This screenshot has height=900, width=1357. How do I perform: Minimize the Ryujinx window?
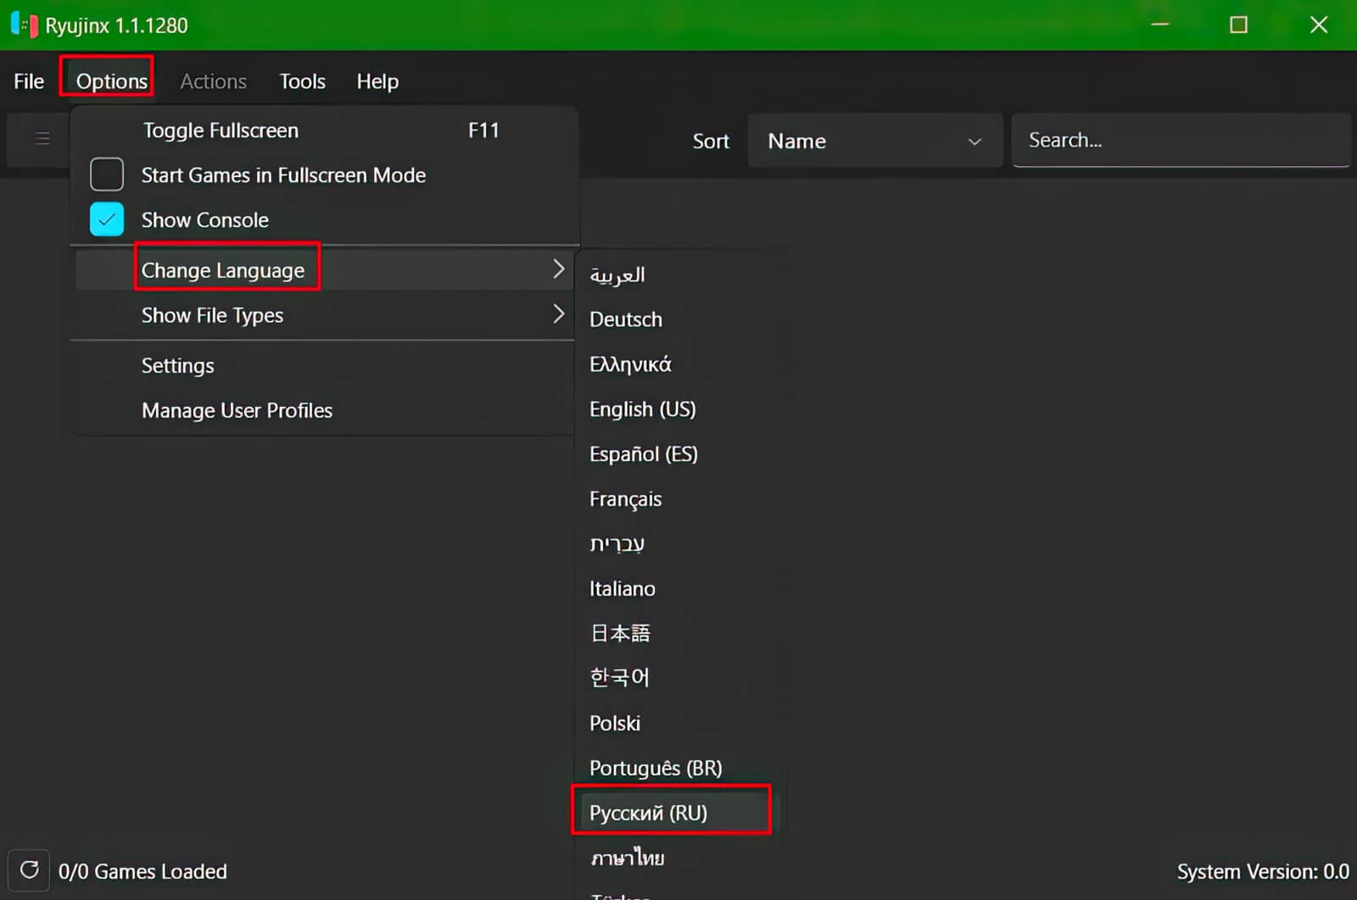1159,25
